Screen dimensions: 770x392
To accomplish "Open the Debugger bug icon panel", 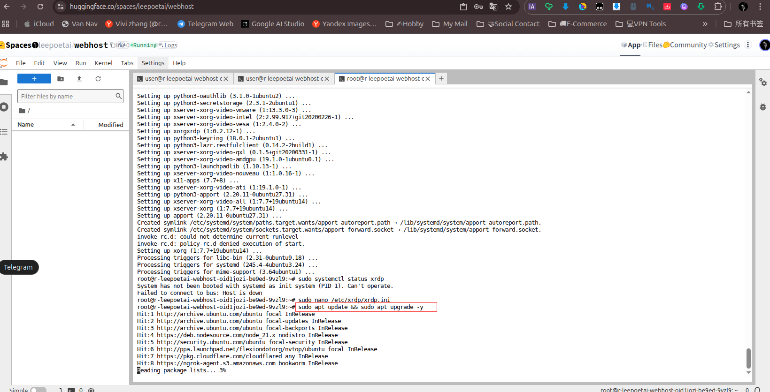I will tap(763, 107).
